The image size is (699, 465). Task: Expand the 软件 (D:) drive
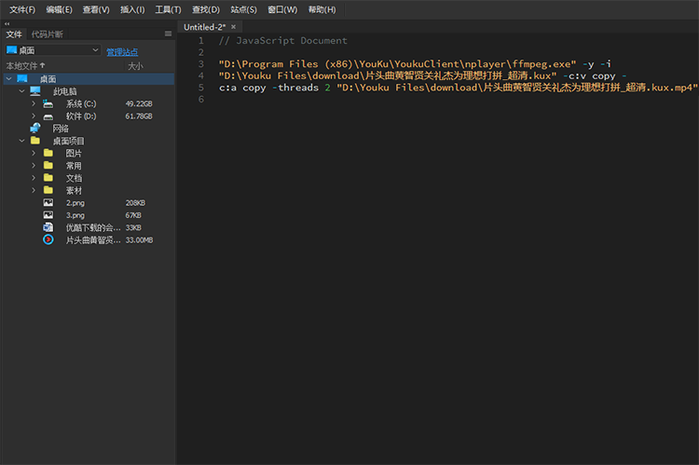[34, 116]
